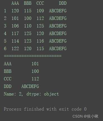The image size is (103, 121).
Task: Click value 100 in row 2 of table
Action: pyautogui.click(x=28, y=18)
